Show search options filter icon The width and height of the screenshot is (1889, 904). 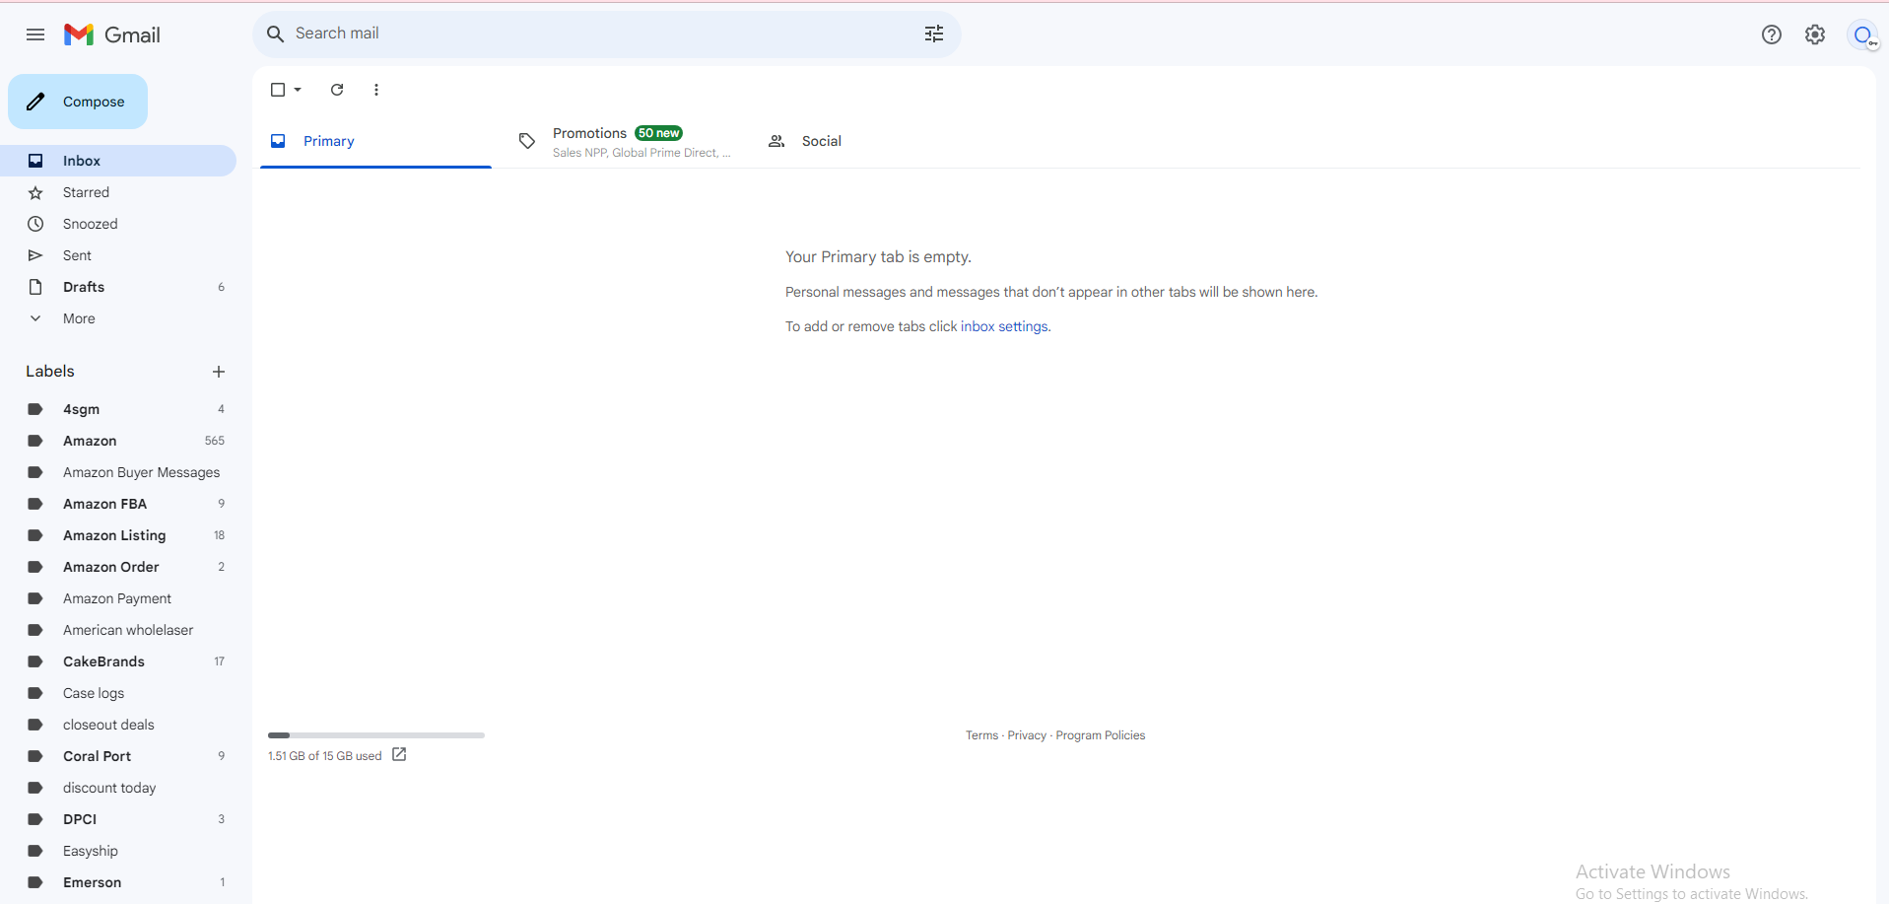[x=934, y=34]
